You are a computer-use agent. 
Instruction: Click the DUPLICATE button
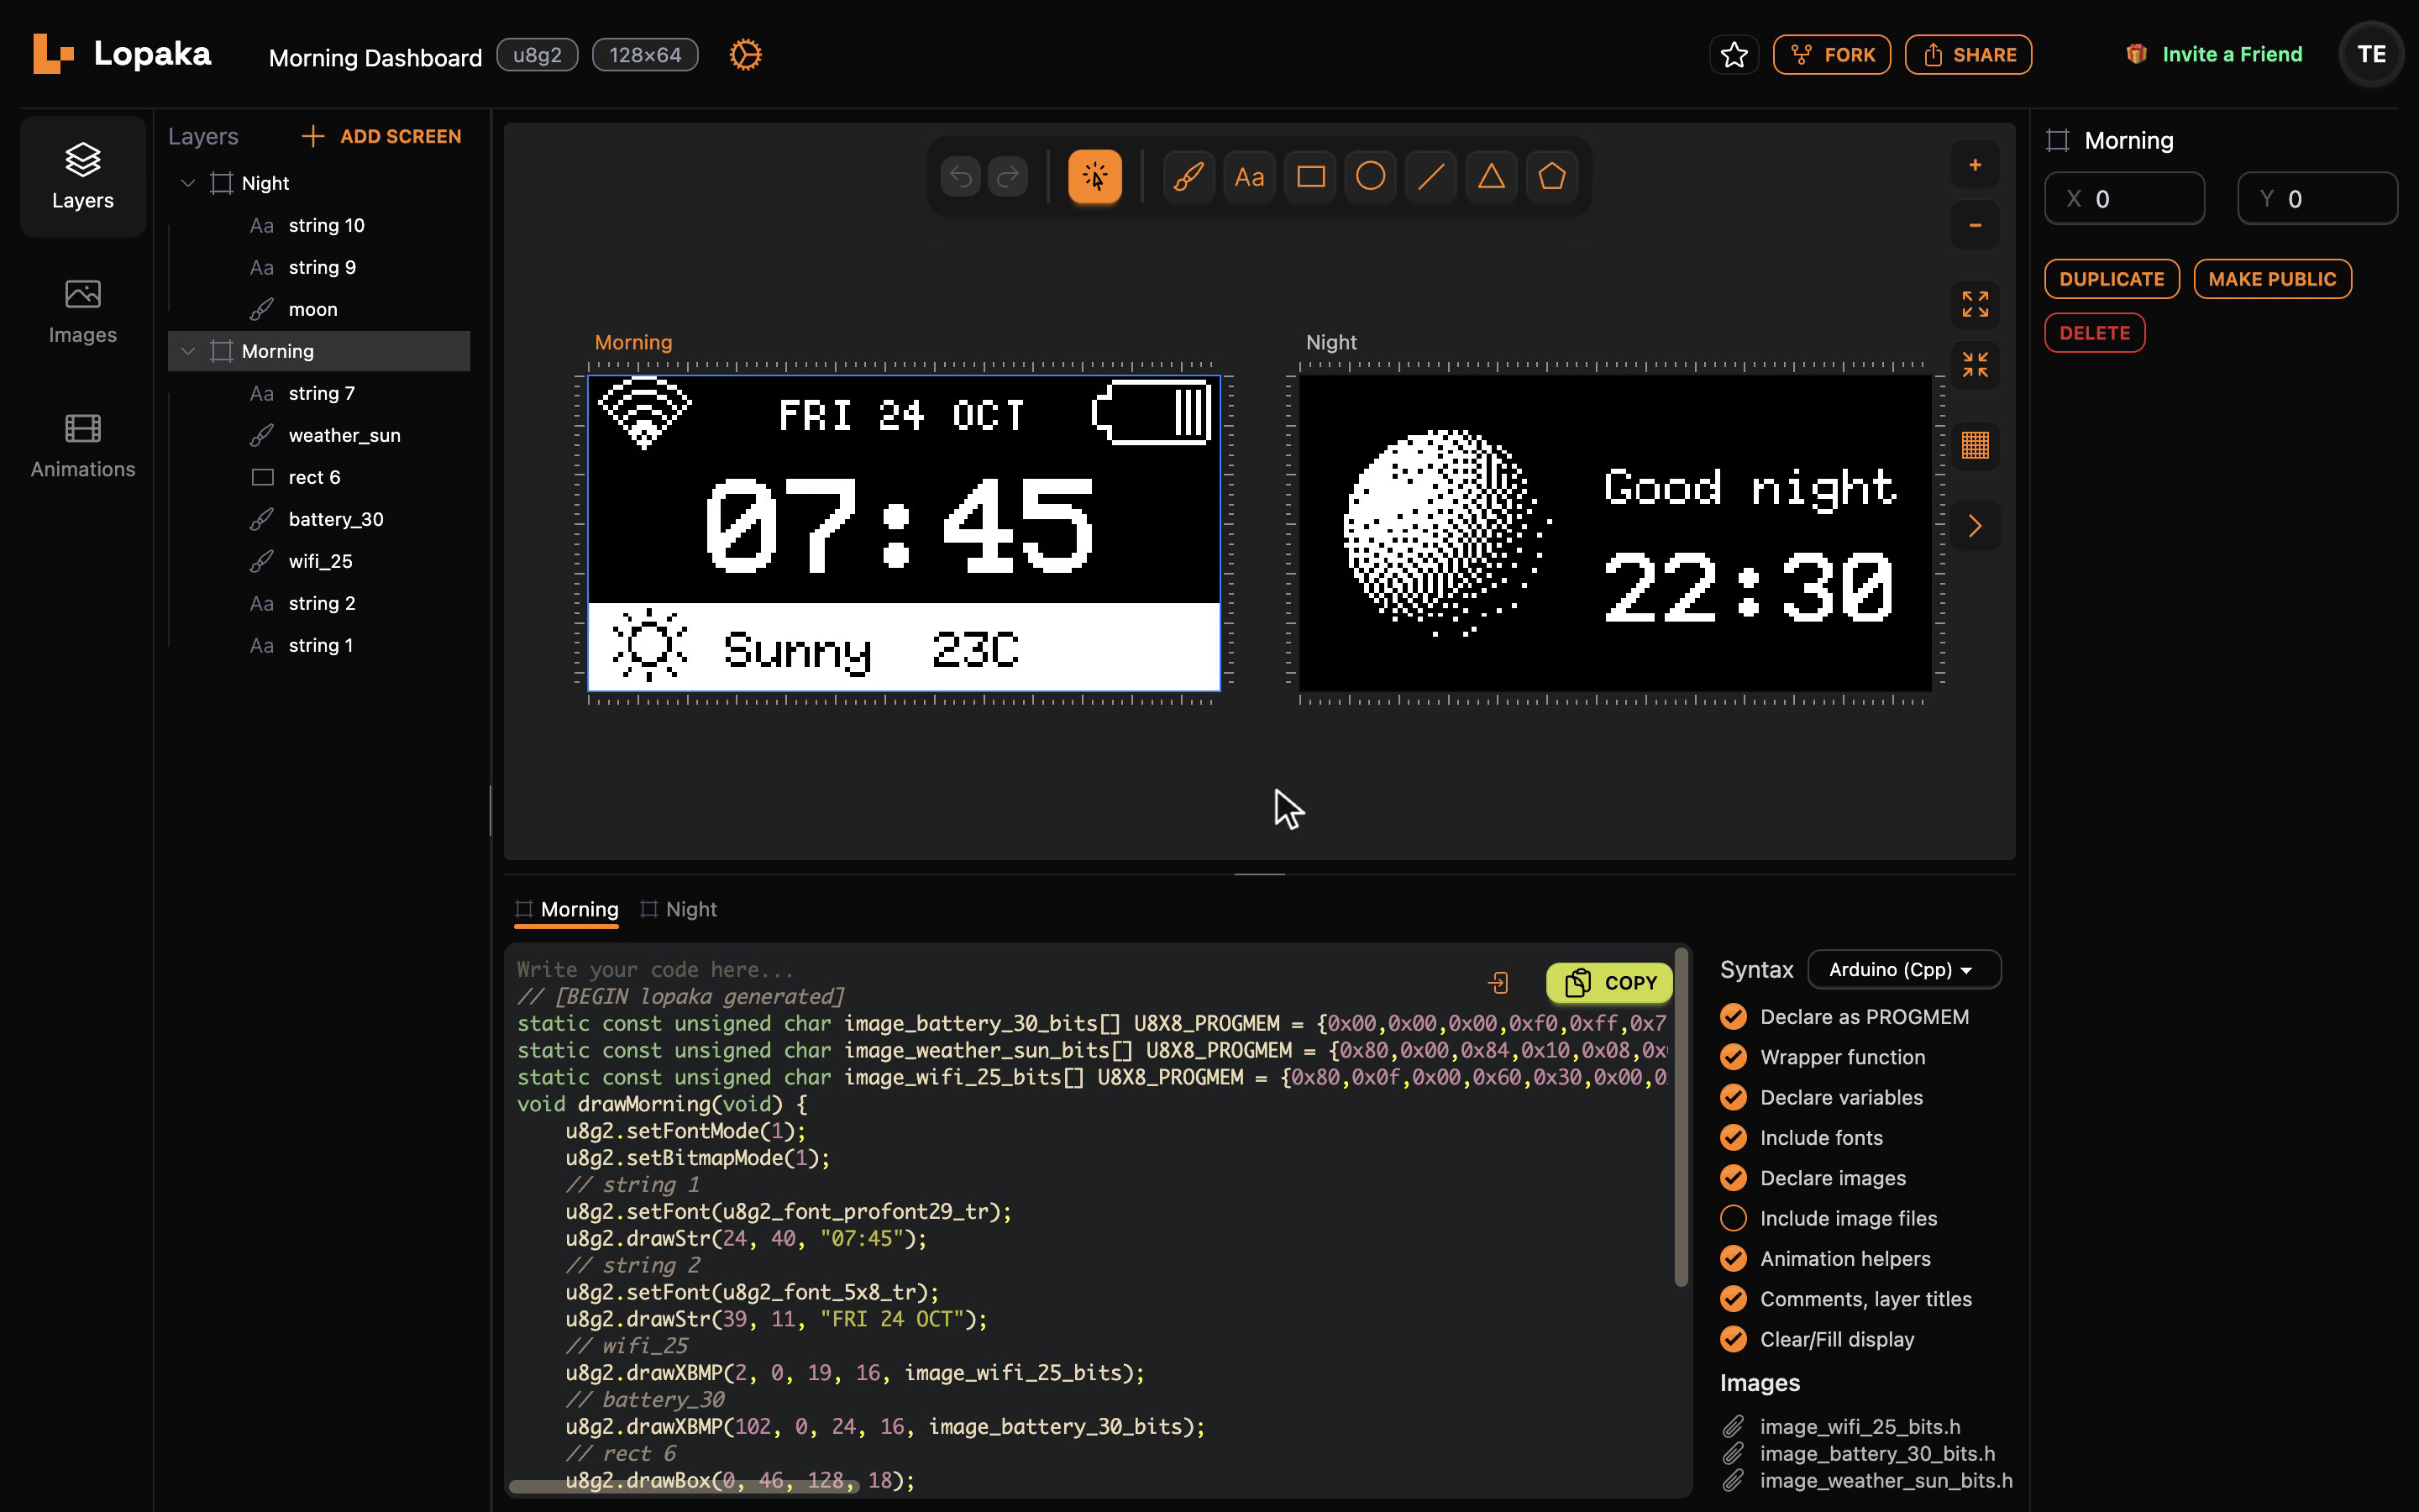2111,279
